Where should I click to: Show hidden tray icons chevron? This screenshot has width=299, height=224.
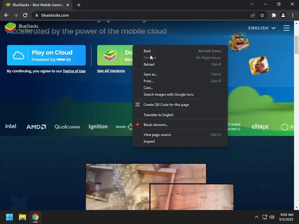click(257, 217)
